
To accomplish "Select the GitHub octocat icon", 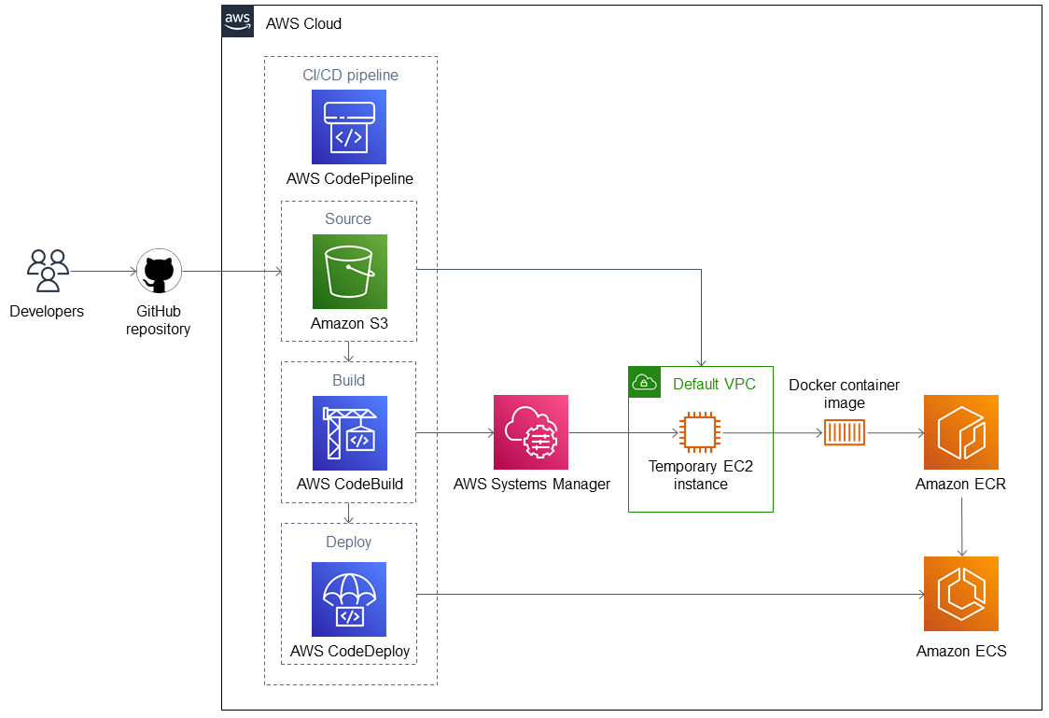I will [x=160, y=271].
